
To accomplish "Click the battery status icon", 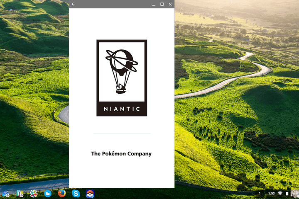I will [x=287, y=194].
